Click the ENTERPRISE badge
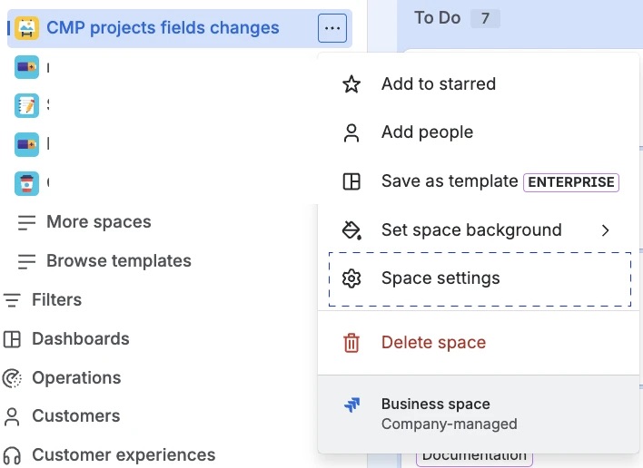 click(x=571, y=182)
